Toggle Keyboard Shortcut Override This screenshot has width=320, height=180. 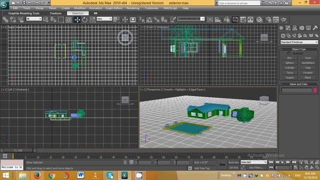tap(133, 19)
